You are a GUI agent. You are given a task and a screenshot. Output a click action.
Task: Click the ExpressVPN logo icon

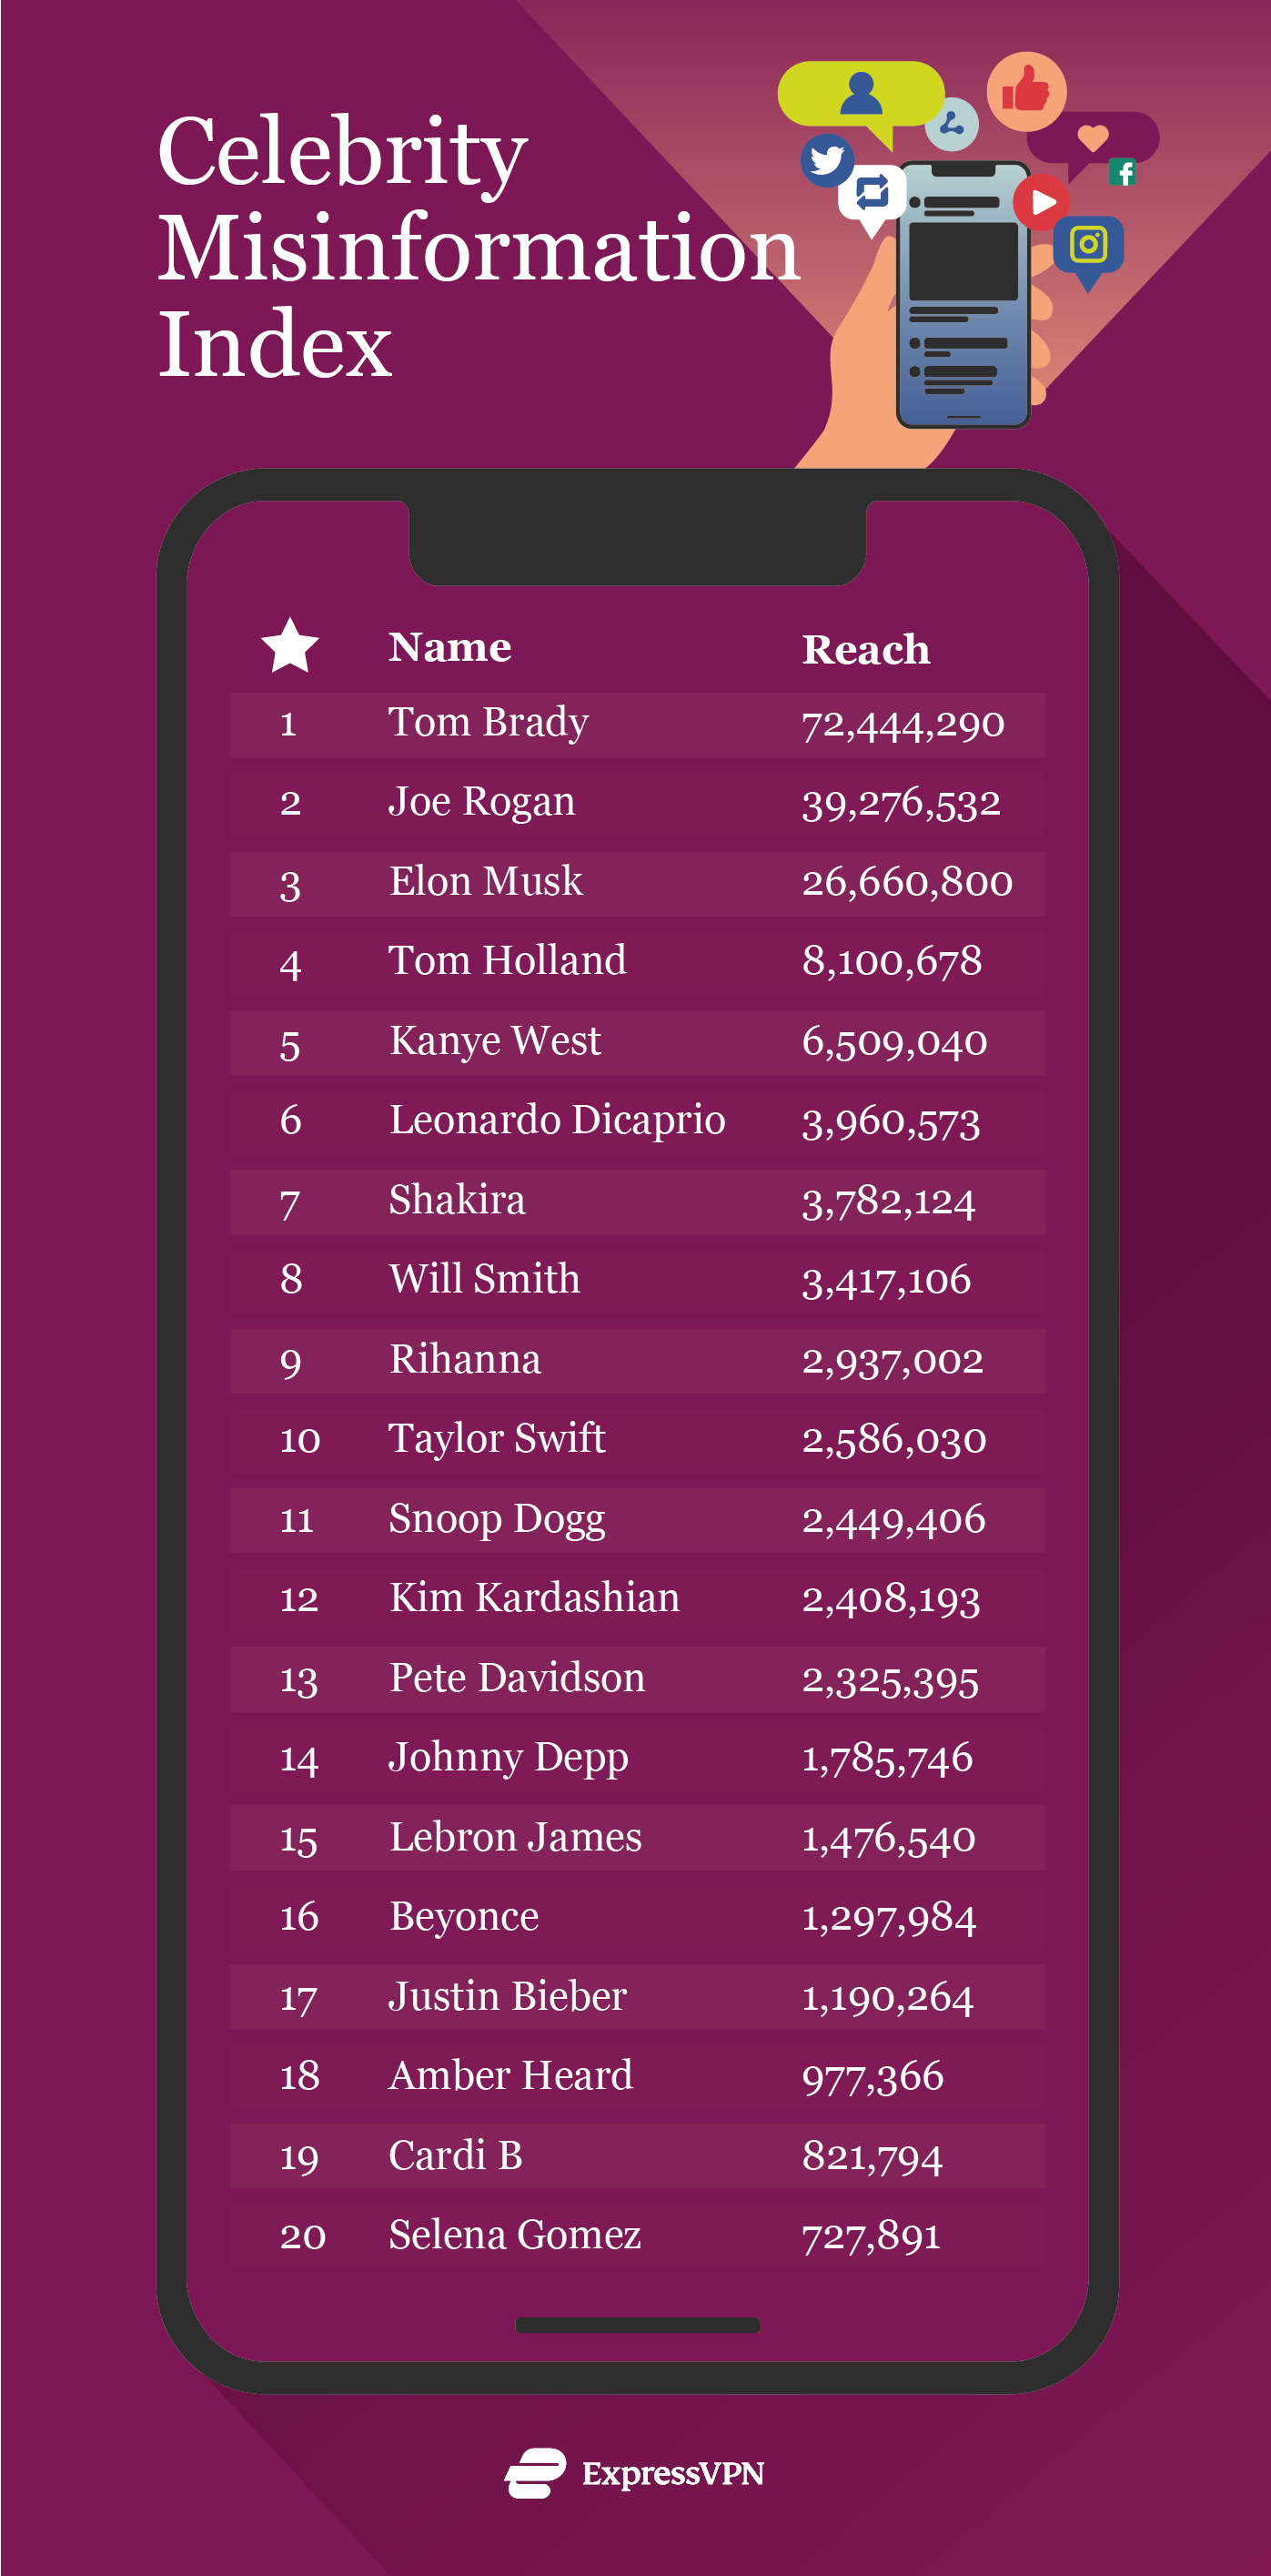point(536,2473)
